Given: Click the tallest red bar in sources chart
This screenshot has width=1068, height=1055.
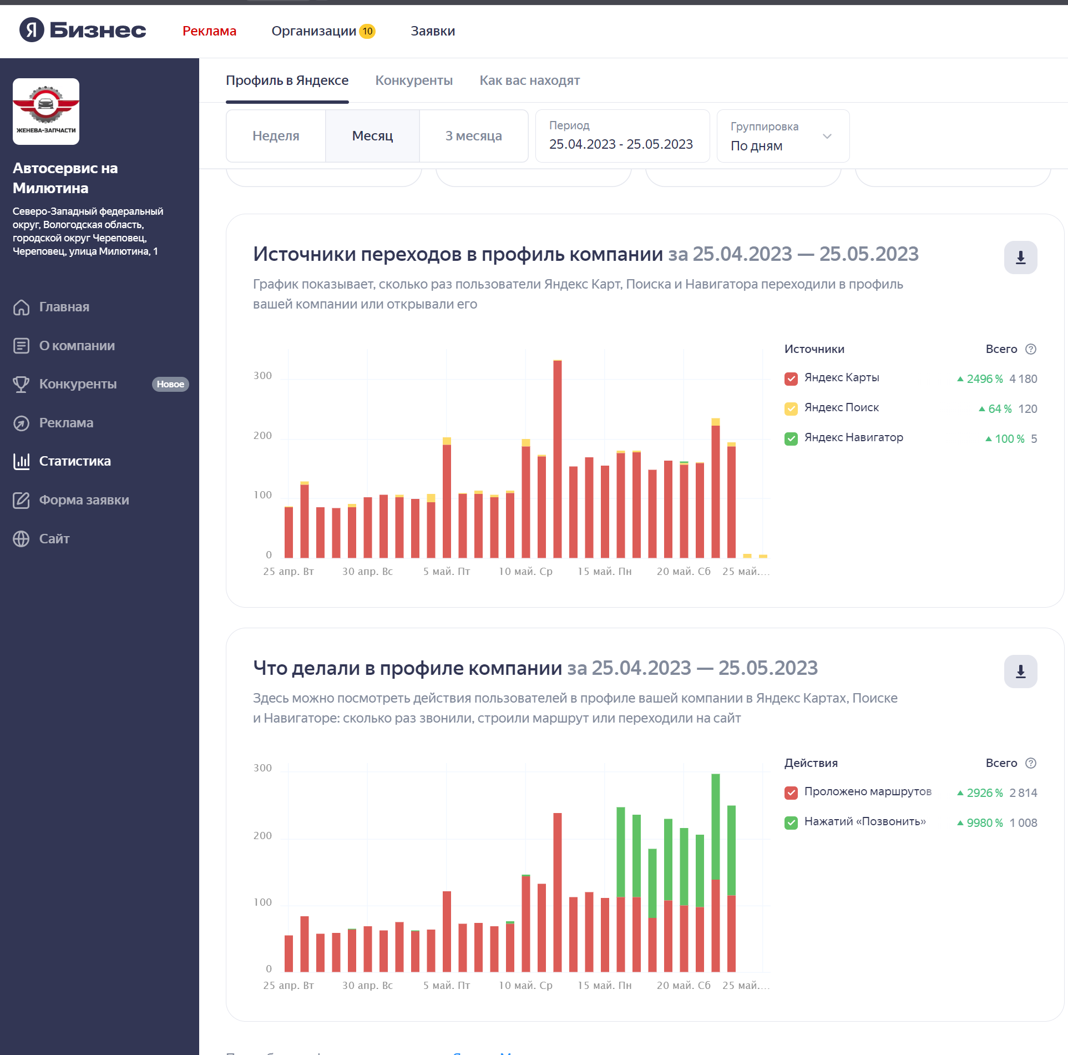Looking at the screenshot, I should coord(557,458).
